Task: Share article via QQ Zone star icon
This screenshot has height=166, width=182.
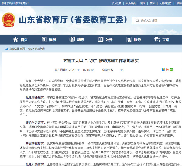Action: coord(163,70)
